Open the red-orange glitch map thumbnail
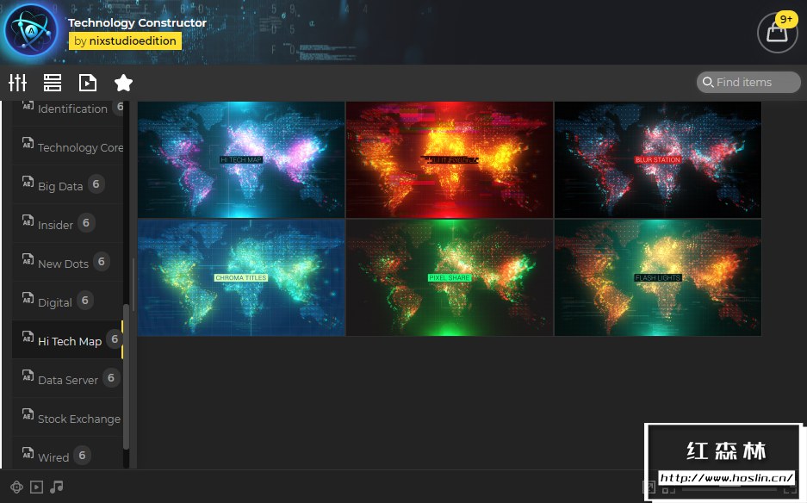 click(450, 159)
